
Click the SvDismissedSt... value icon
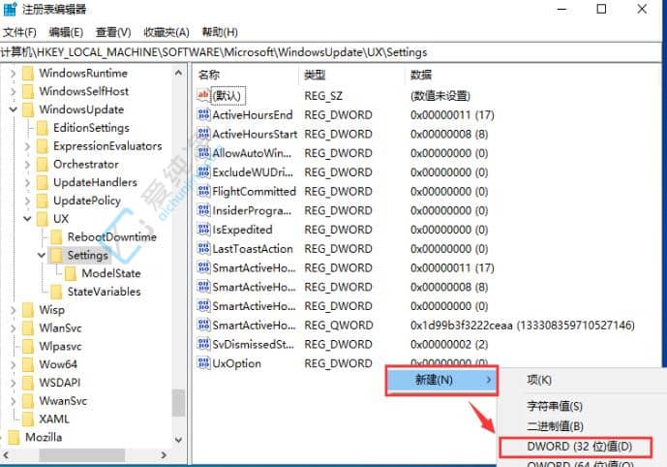[203, 344]
